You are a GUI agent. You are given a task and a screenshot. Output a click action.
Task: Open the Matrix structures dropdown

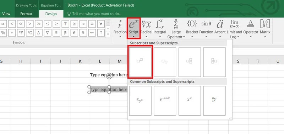(265, 29)
